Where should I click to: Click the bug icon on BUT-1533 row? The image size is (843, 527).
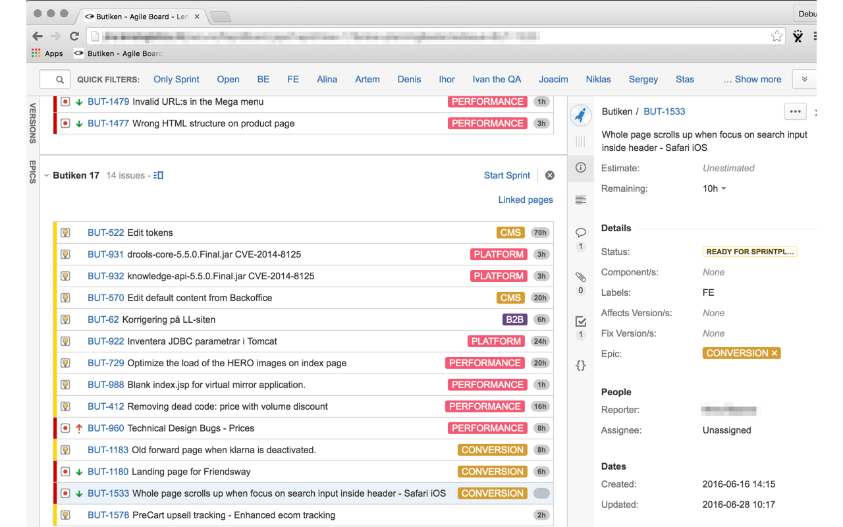[65, 493]
